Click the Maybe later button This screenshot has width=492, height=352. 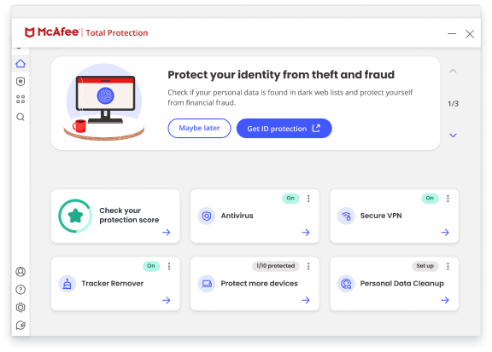200,129
